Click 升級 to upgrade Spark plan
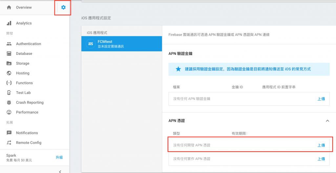336x173 pixels. click(x=59, y=157)
